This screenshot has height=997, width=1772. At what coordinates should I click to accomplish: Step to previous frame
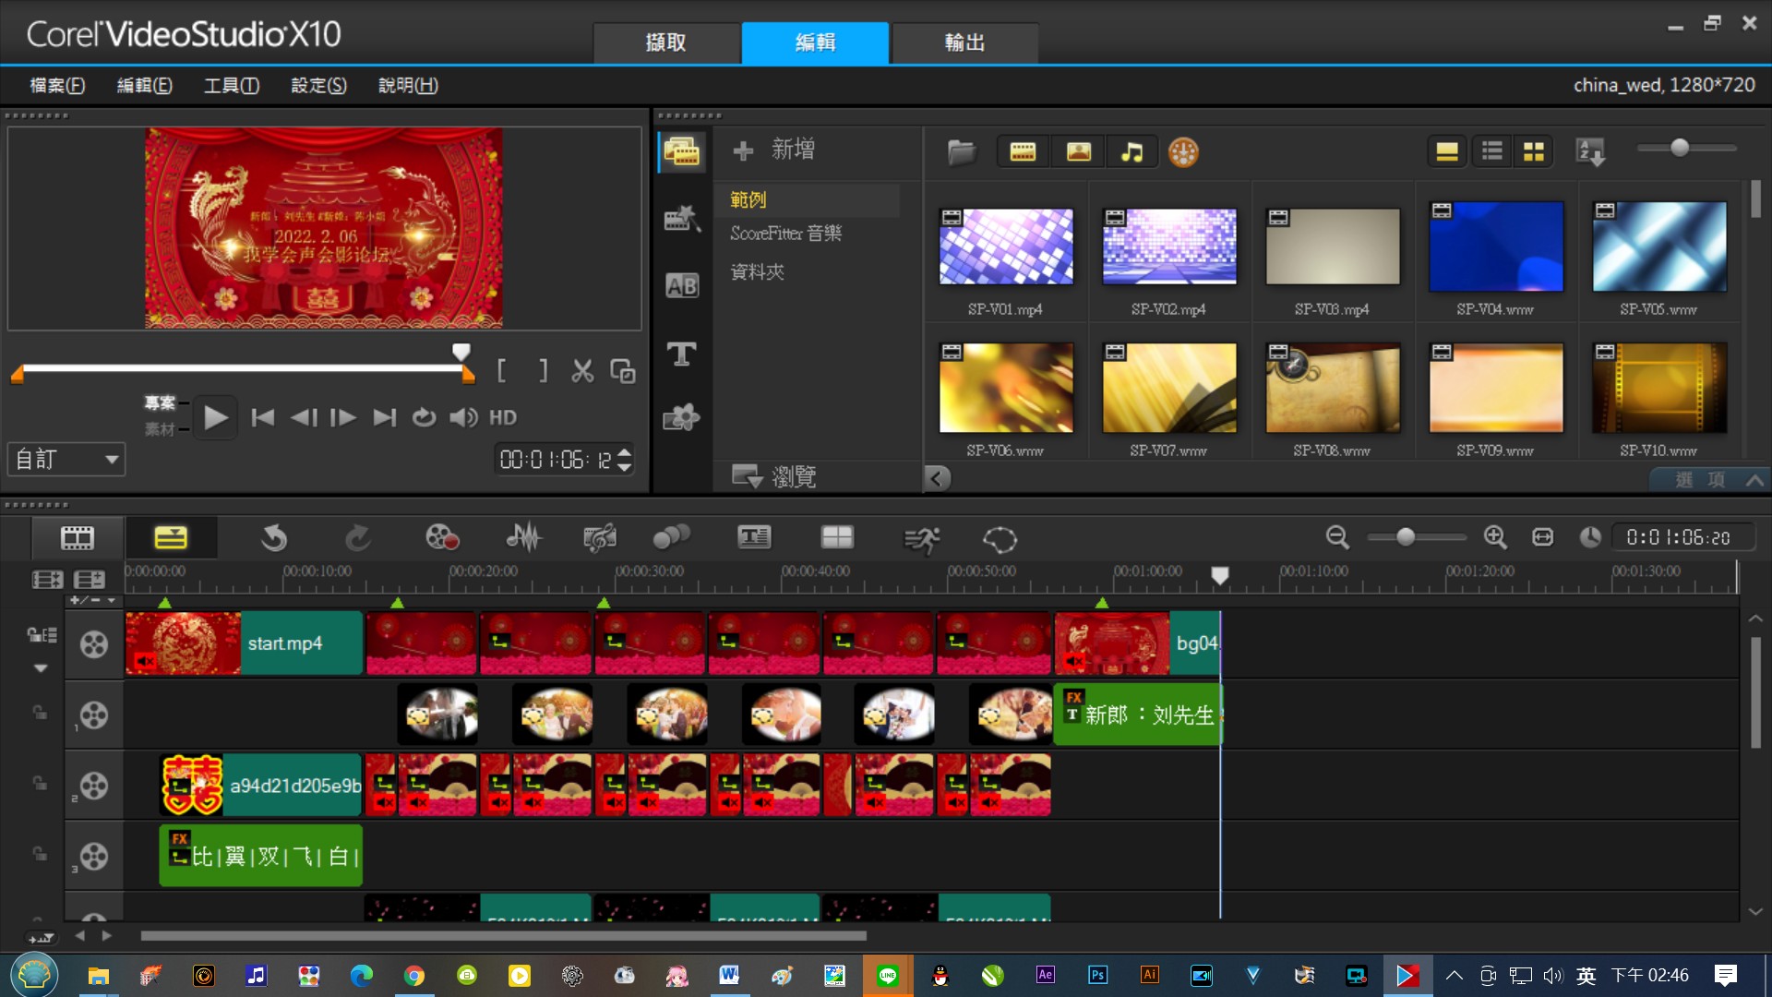(x=304, y=418)
